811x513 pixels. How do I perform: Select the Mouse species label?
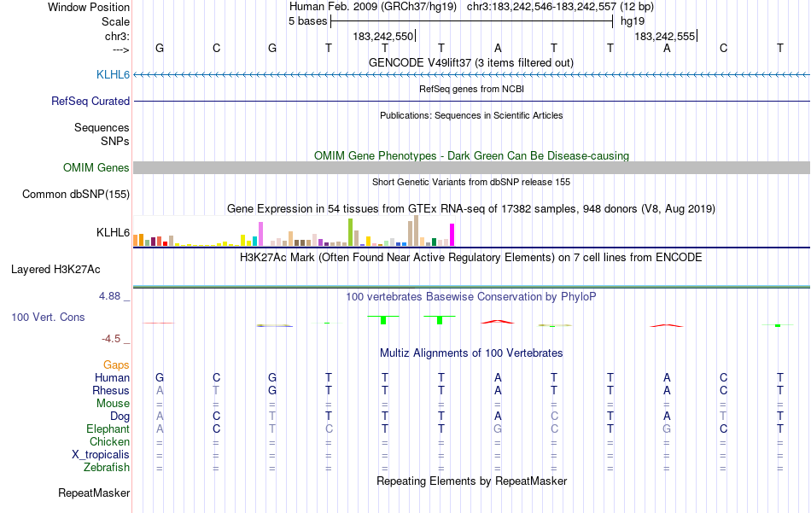click(x=113, y=404)
